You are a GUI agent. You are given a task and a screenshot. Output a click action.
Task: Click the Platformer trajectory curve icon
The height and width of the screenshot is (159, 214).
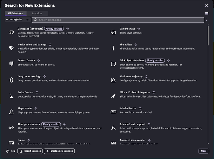(x=113, y=80)
